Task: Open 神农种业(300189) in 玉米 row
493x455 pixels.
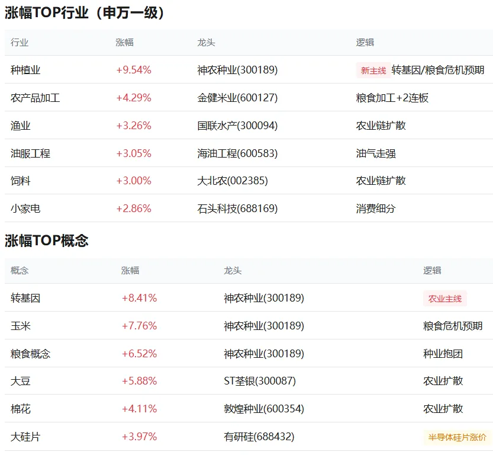Action: click(x=264, y=326)
